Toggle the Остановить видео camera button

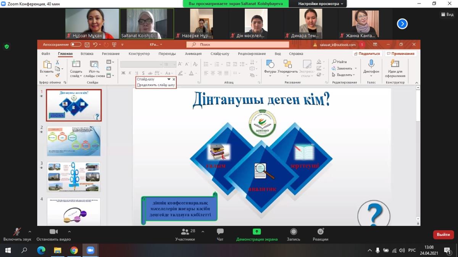53,232
